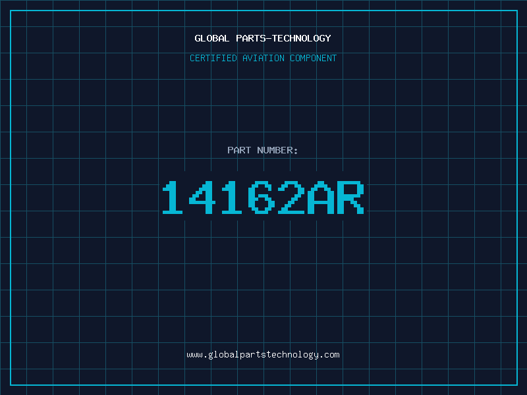This screenshot has height=395, width=527.
Task: Click the PART NUMBER: label
Action: [263, 150]
